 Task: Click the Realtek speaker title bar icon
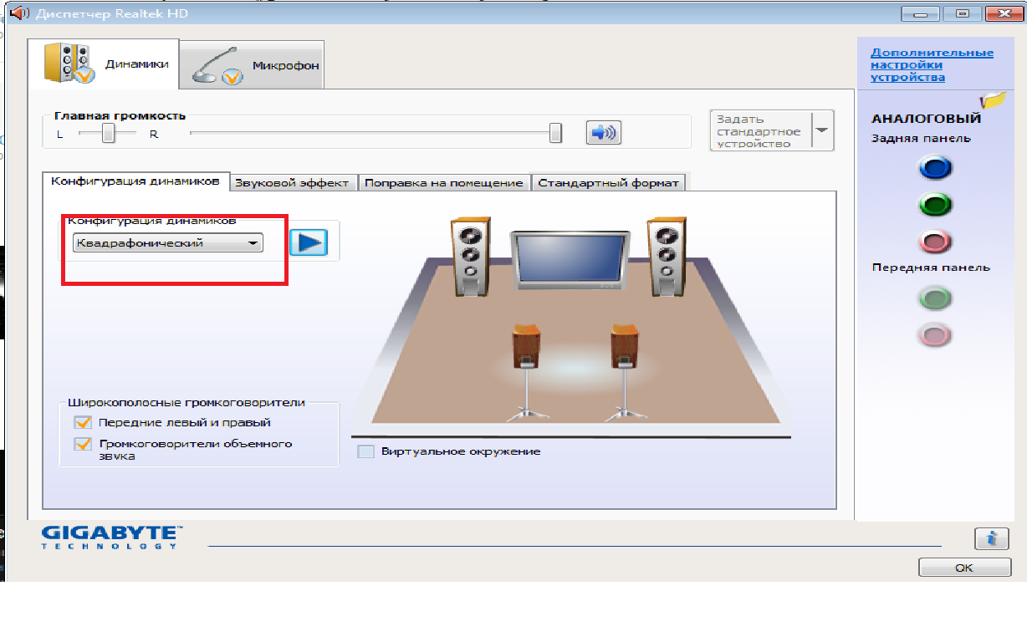pyautogui.click(x=19, y=13)
